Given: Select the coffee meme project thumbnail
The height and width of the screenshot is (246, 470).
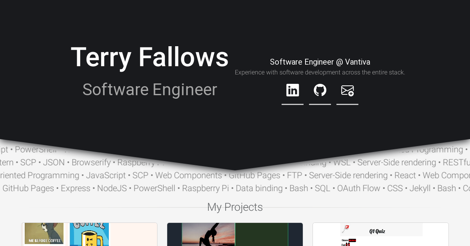Looking at the screenshot, I should tap(89, 234).
